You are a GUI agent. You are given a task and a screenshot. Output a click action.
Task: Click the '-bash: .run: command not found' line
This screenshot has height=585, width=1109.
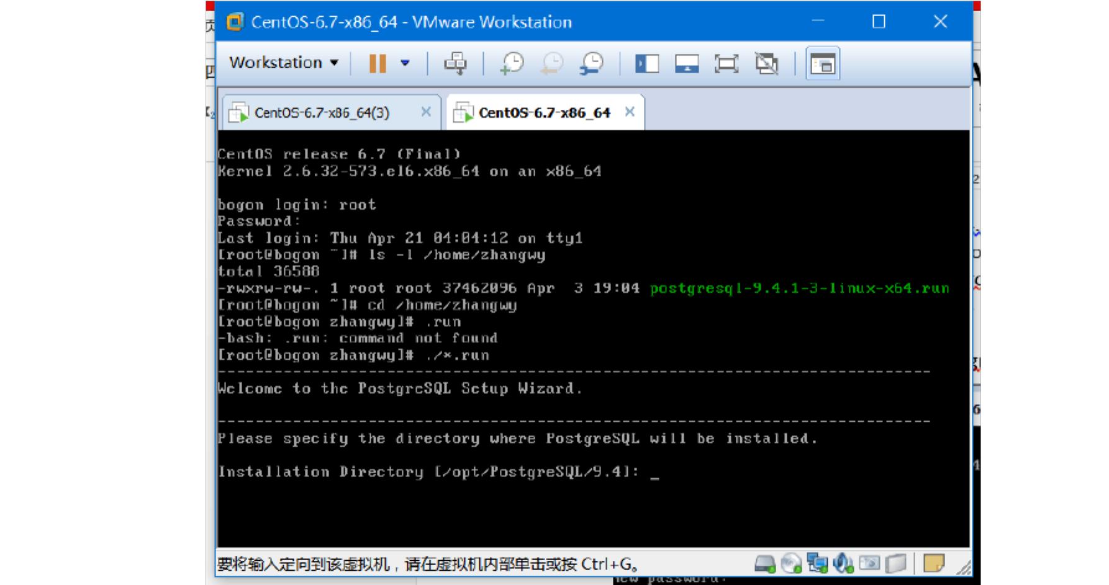[358, 338]
